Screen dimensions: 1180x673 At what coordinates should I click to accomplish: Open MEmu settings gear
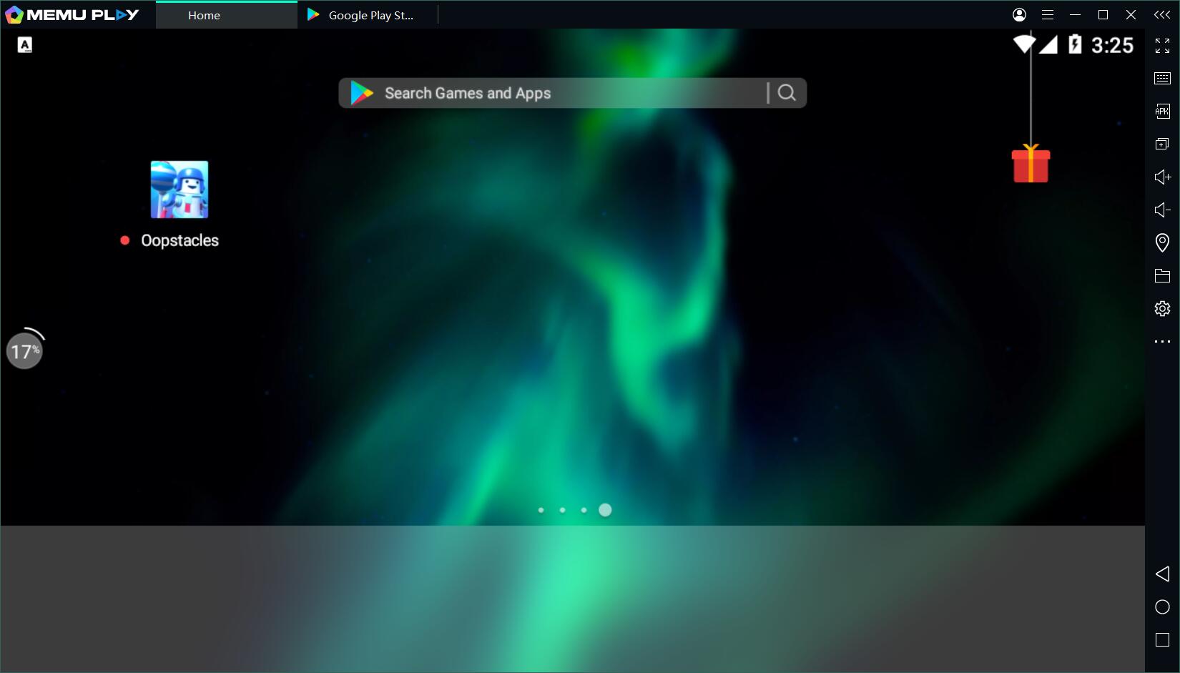pyautogui.click(x=1162, y=308)
